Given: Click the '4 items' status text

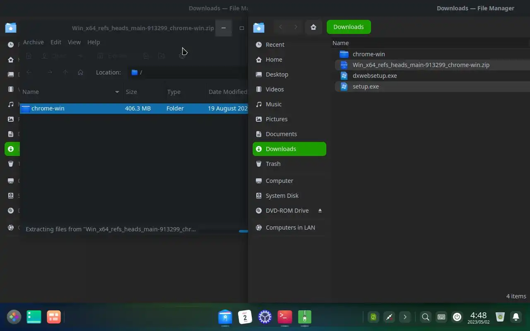Looking at the screenshot, I should pyautogui.click(x=516, y=296).
